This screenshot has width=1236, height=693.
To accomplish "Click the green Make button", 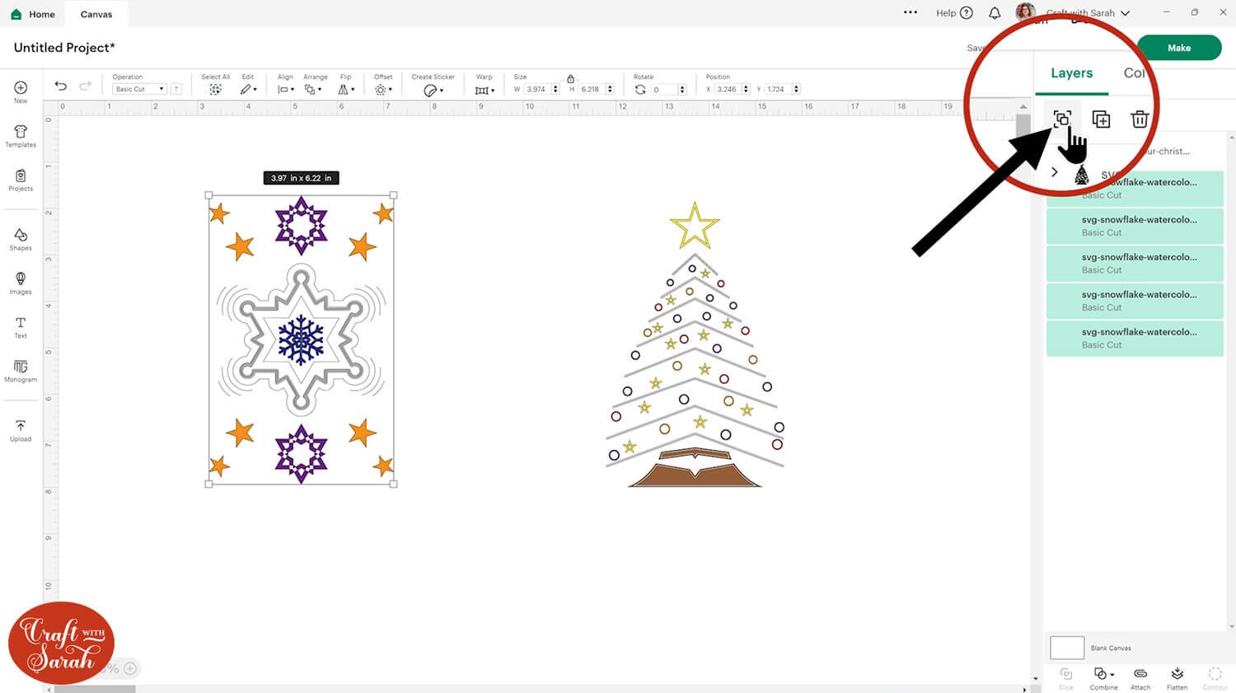I will point(1178,48).
